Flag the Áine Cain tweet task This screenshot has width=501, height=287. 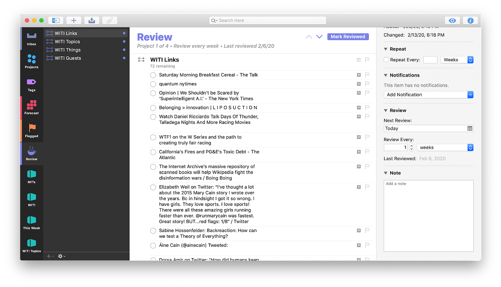(x=367, y=245)
